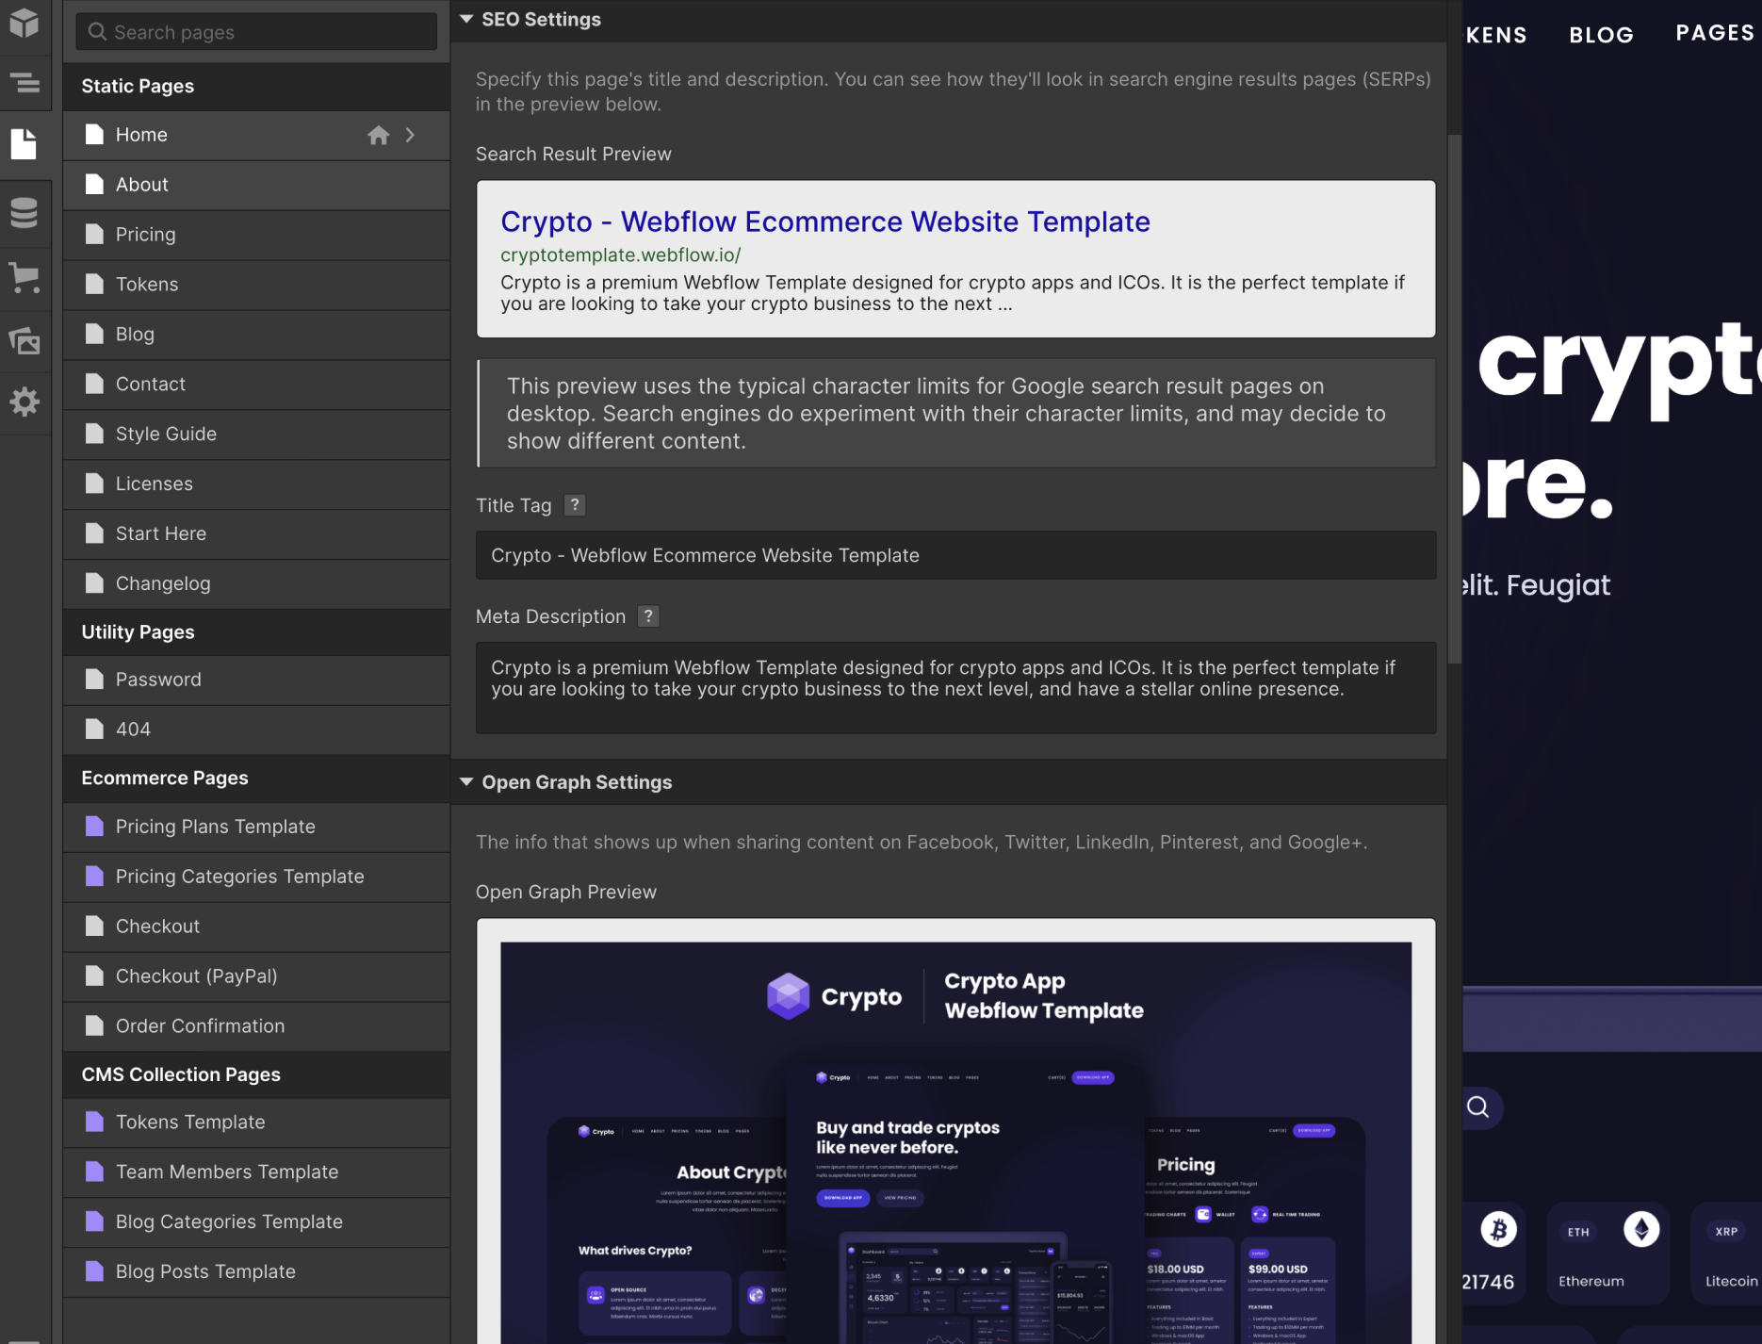The image size is (1762, 1344).
Task: Open Blog Categories Template page
Action: click(x=256, y=1222)
